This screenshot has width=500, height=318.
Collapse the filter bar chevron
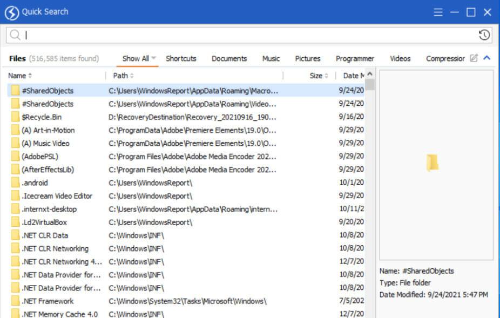tap(487, 58)
